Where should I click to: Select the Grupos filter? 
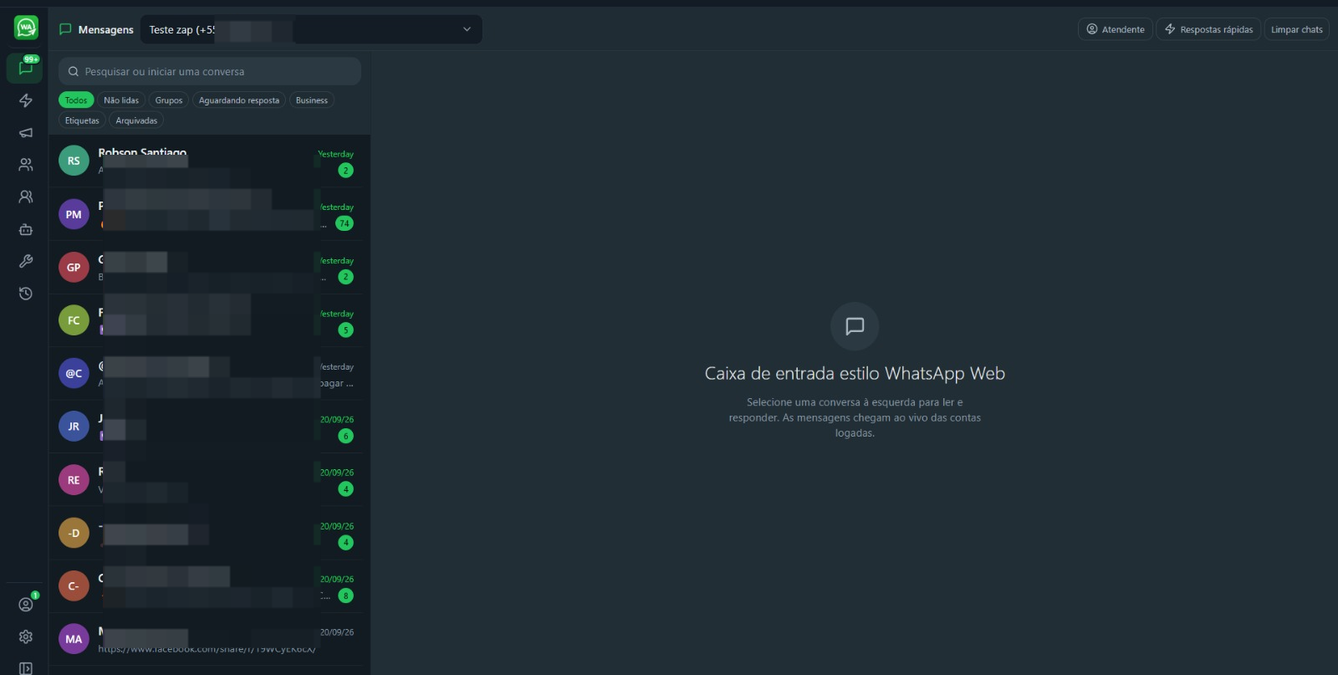pos(169,100)
